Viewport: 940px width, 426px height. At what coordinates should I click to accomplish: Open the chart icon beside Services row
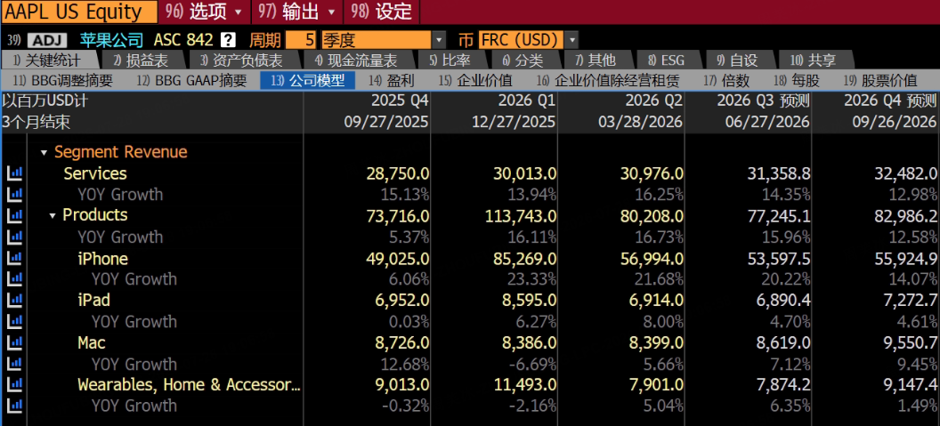click(x=14, y=173)
